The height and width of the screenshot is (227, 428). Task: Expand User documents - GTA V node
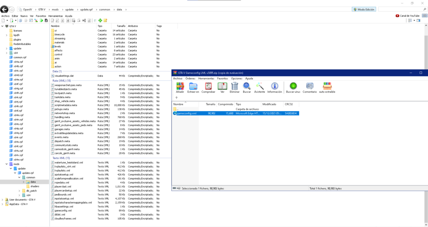coord(3,200)
